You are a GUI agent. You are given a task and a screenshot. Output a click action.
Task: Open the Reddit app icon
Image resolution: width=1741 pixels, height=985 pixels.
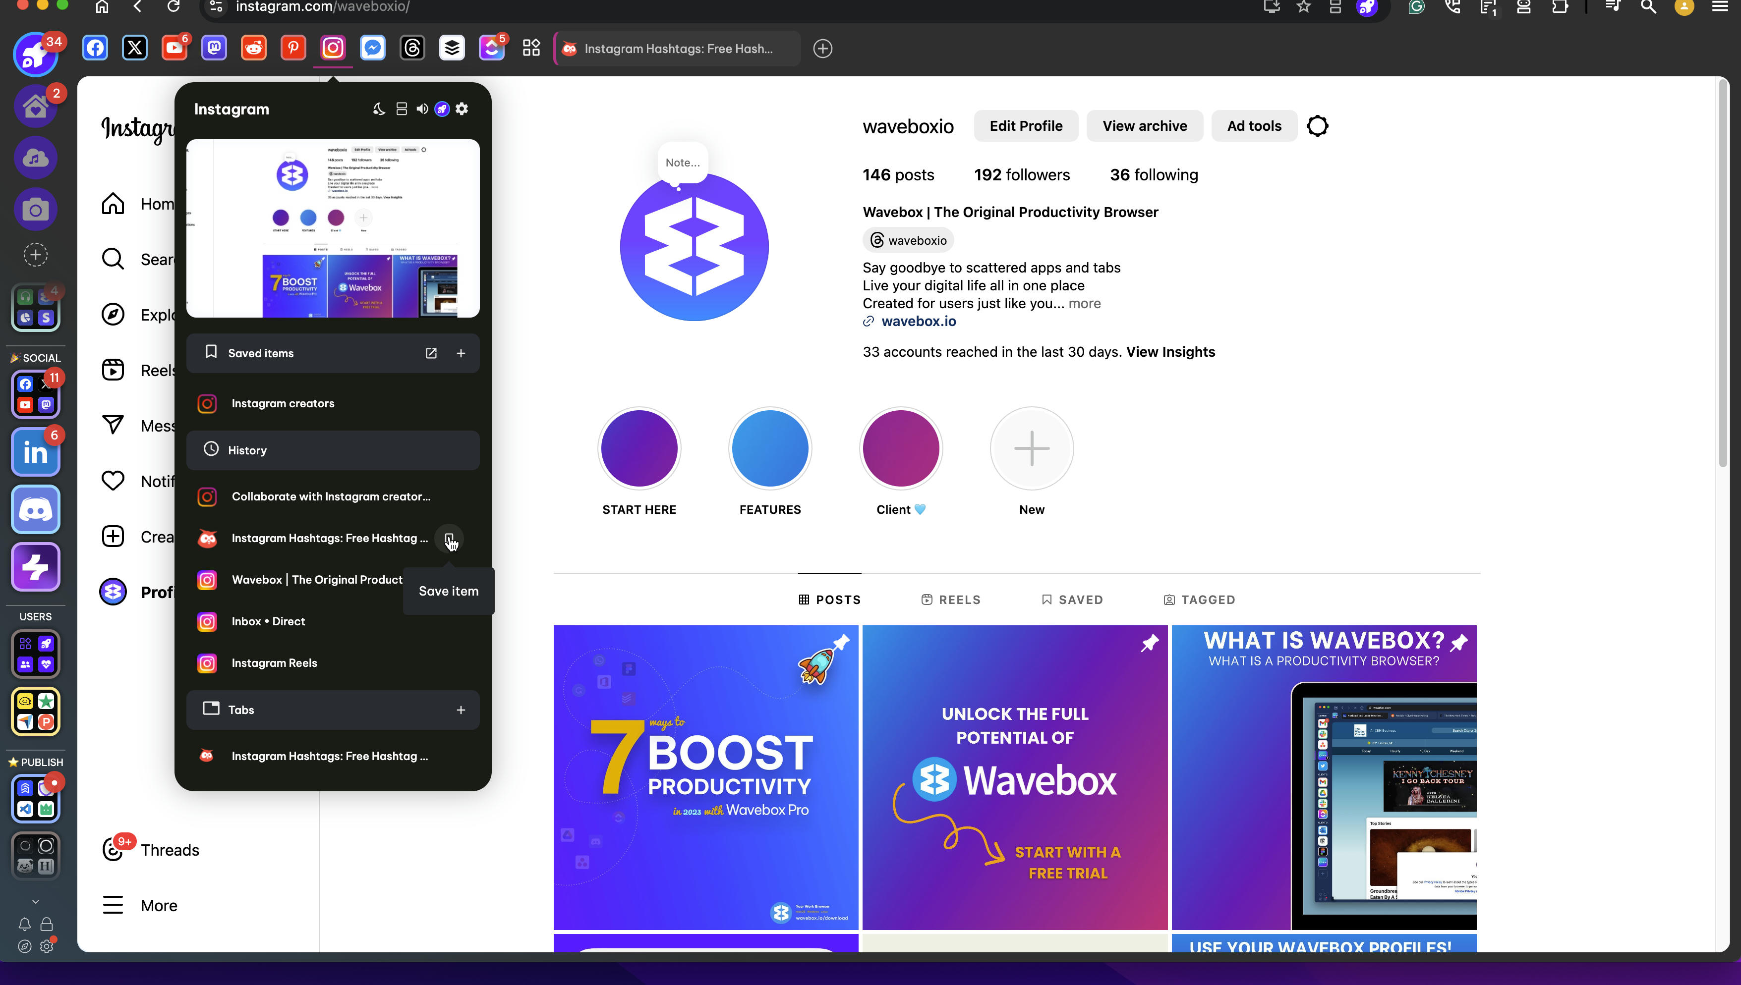(x=254, y=48)
